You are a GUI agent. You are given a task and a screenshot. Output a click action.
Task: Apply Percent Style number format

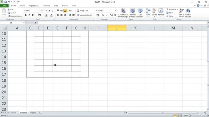(103, 15)
